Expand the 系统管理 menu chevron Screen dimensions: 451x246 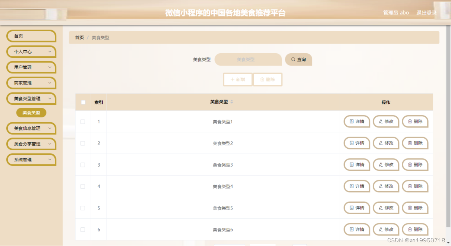point(50,160)
